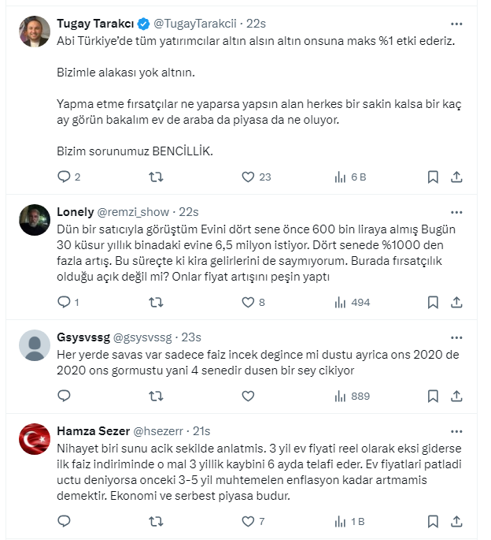
Task: View analytics of Lonely's tweet
Action: click(340, 302)
